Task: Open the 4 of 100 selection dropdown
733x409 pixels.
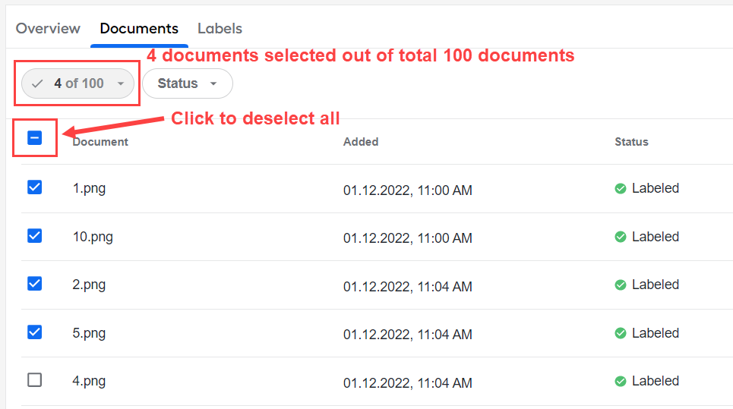Action: point(77,83)
